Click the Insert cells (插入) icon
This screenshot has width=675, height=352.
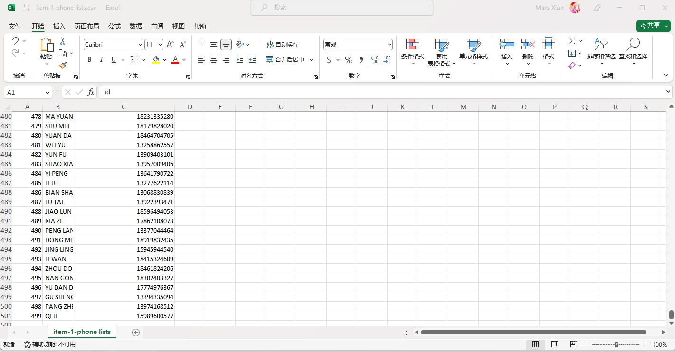[x=506, y=49]
